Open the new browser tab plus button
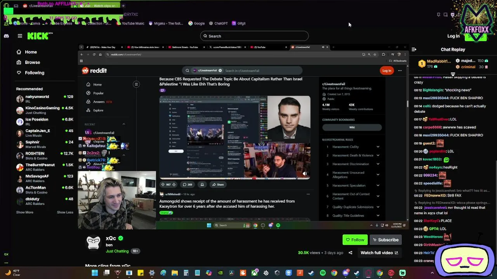The image size is (497, 279). (x=123, y=6)
